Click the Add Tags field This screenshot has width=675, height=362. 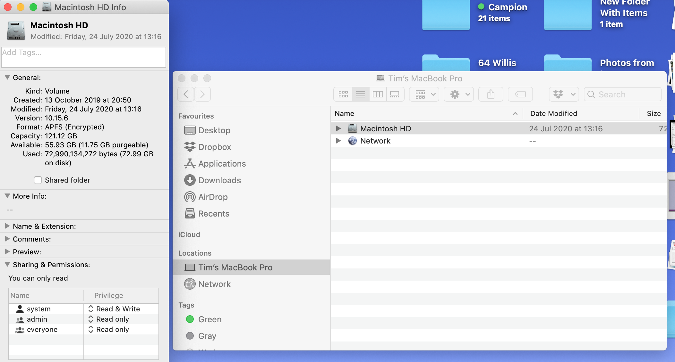(x=83, y=57)
